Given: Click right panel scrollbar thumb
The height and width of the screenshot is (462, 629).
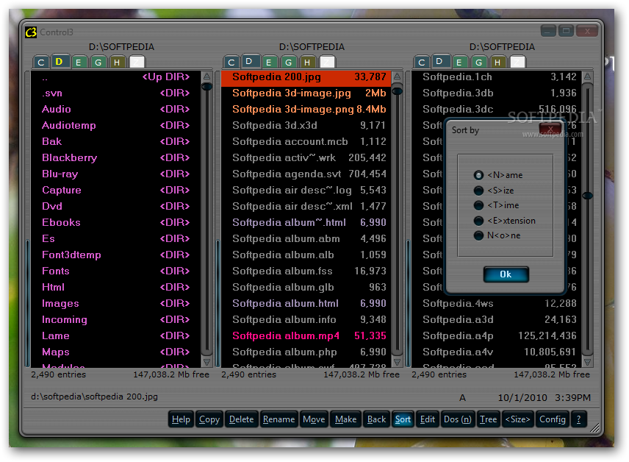Looking at the screenshot, I should point(587,196).
